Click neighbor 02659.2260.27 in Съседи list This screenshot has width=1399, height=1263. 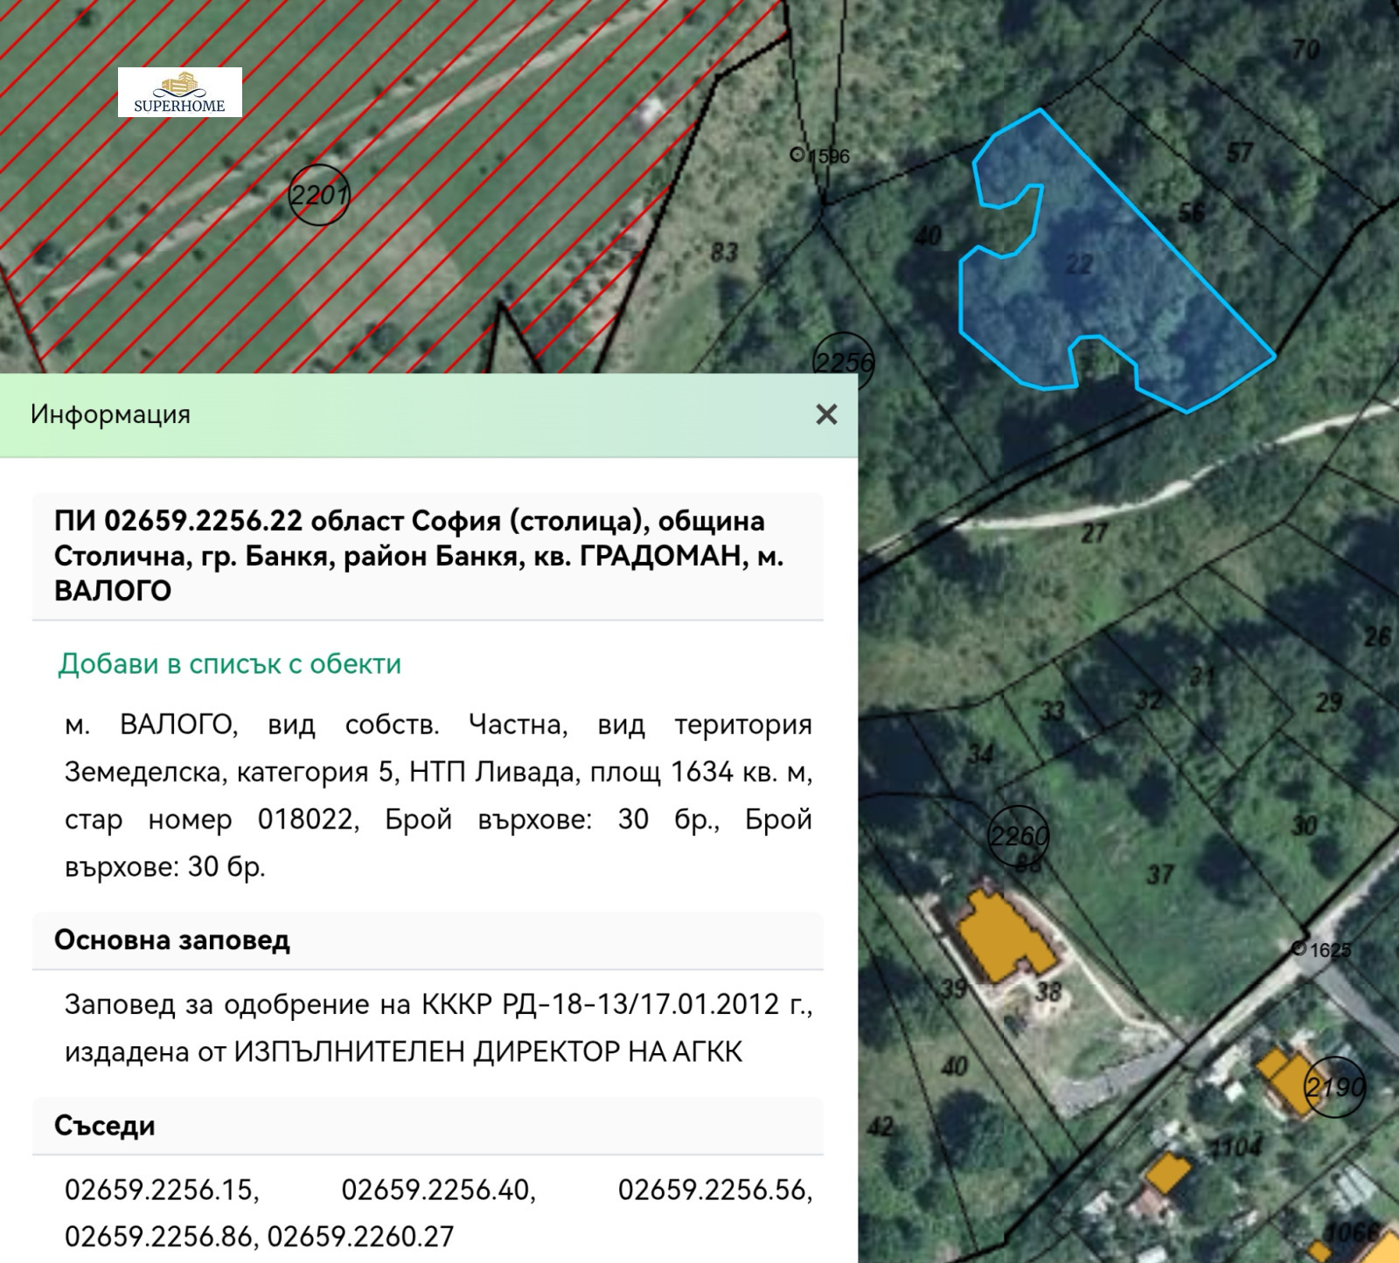pyautogui.click(x=361, y=1237)
